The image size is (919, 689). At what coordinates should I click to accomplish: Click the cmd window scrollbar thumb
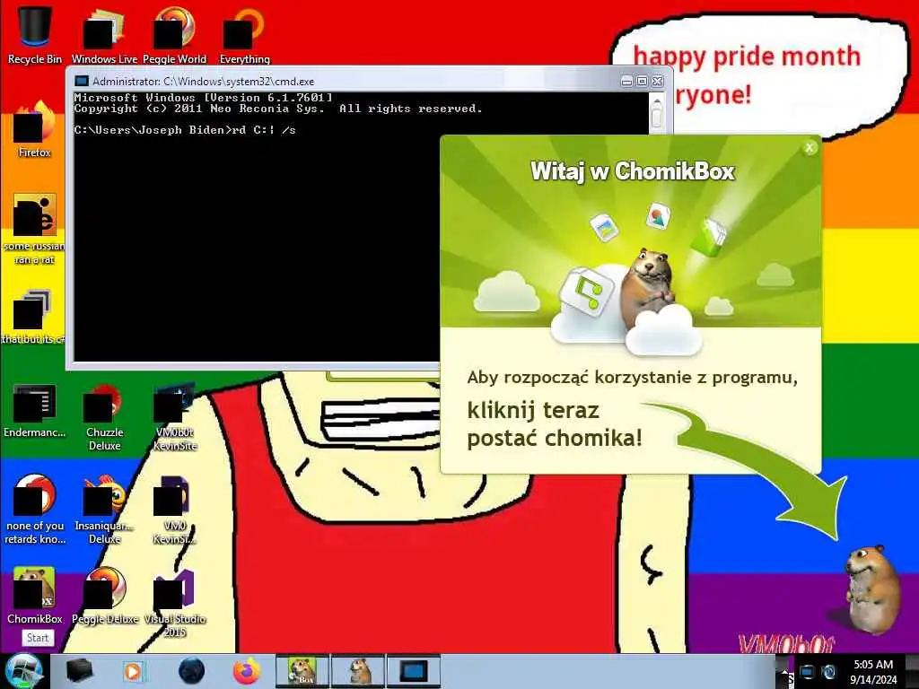click(657, 118)
